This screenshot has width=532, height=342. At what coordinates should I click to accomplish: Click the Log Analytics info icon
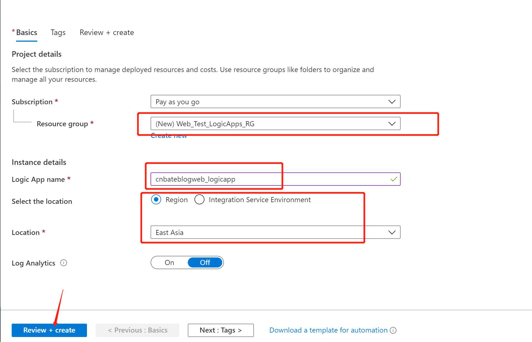click(x=64, y=263)
